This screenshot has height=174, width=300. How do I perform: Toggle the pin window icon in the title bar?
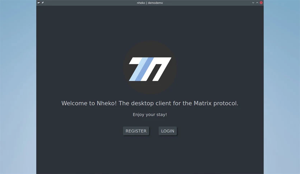(43, 3)
